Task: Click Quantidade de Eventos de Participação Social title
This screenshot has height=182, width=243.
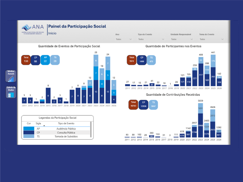Action: coord(69,46)
